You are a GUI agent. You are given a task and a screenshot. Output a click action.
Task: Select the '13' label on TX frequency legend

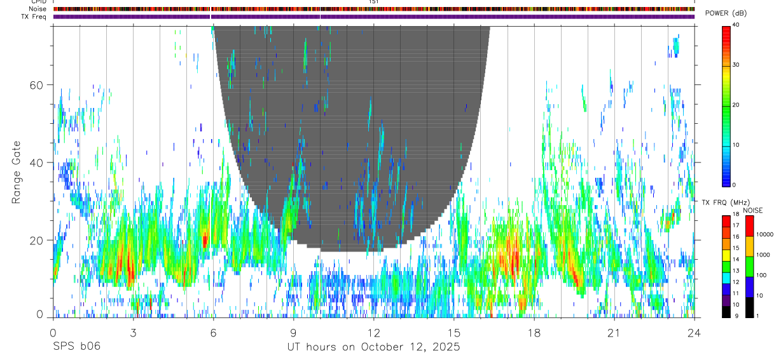736,270
